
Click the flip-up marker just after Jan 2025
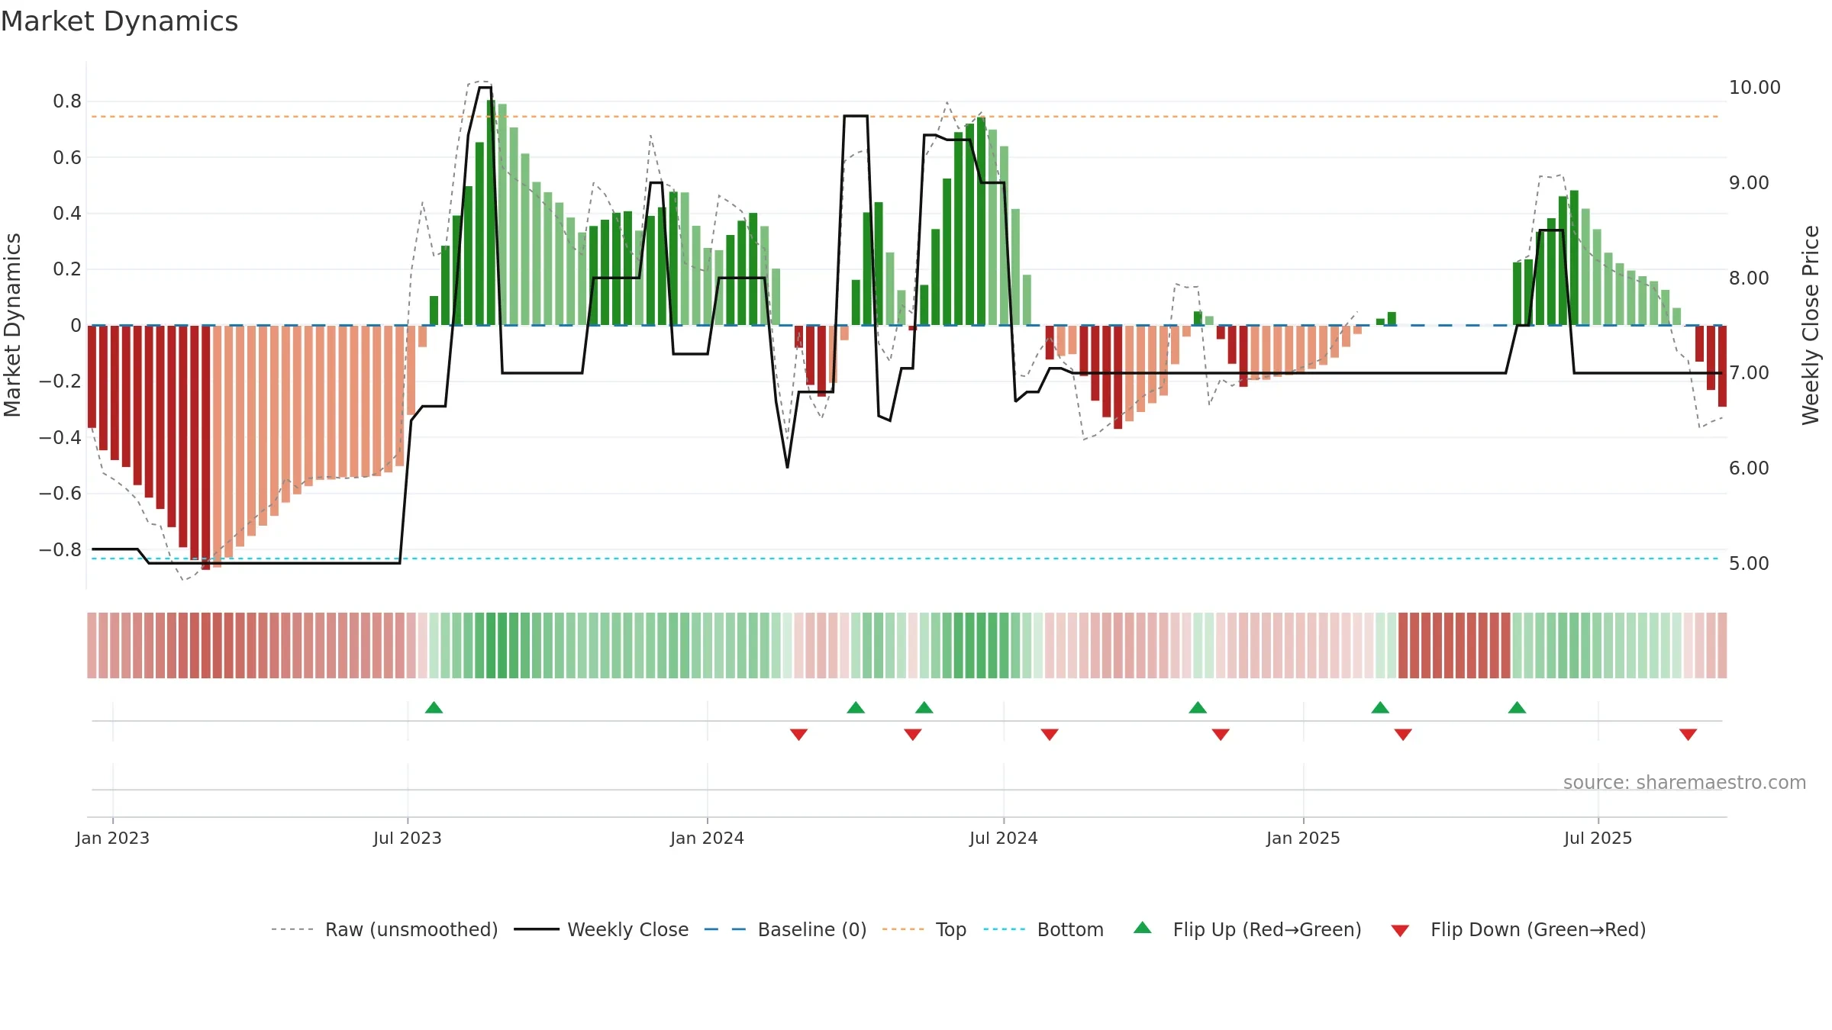click(x=1380, y=707)
